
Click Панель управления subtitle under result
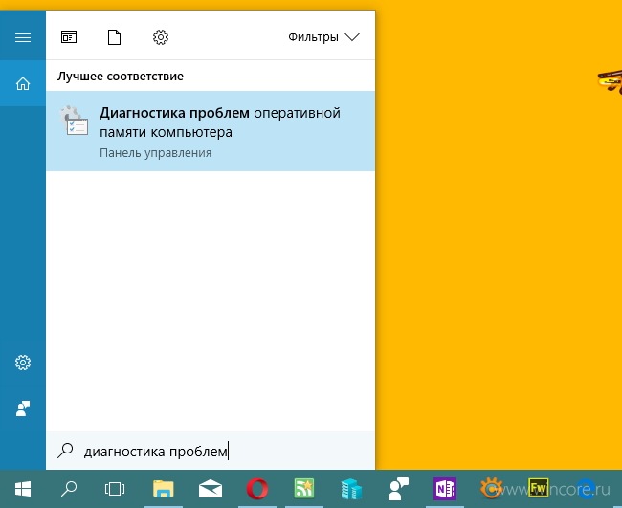coord(155,153)
